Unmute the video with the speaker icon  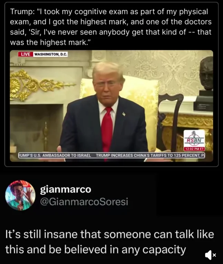point(209,255)
